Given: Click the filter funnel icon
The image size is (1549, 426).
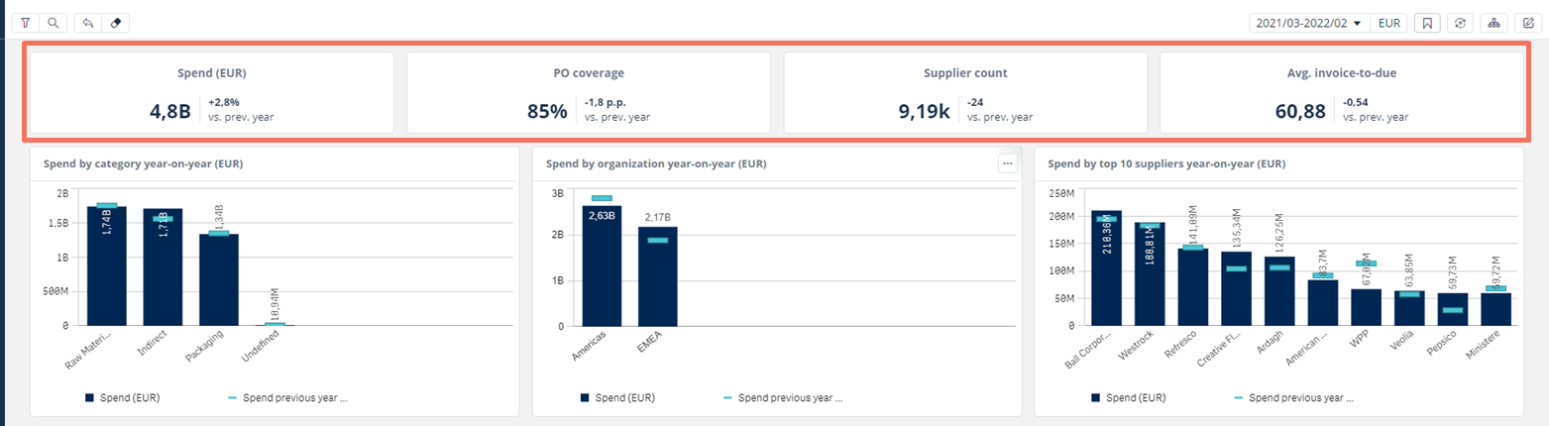Looking at the screenshot, I should click(x=25, y=22).
